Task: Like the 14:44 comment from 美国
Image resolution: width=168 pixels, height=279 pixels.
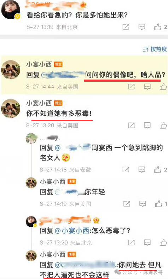Action: (x=163, y=87)
